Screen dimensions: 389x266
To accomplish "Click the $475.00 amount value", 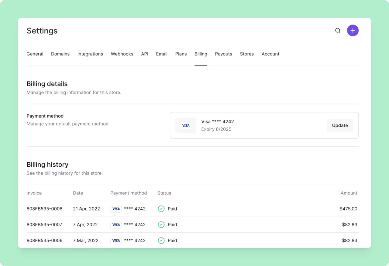I will 348,209.
